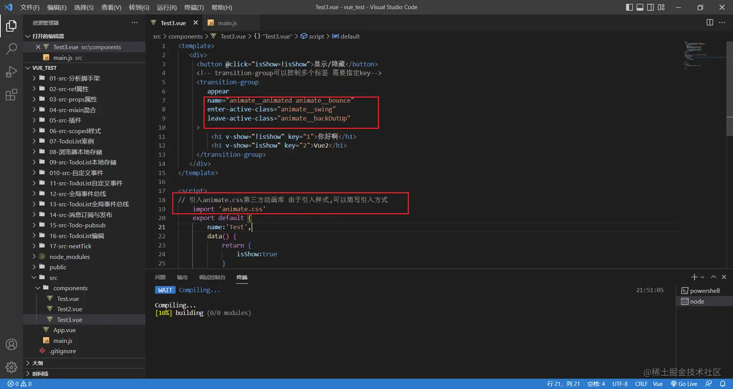
Task: Switch to the 问题 panel tab
Action: [160, 277]
